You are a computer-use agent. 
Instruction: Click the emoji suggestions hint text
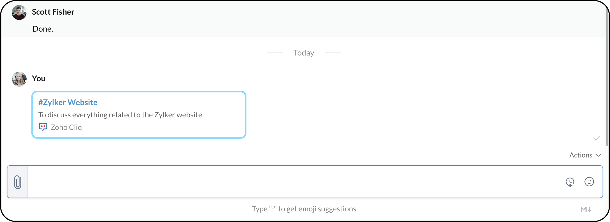(304, 209)
